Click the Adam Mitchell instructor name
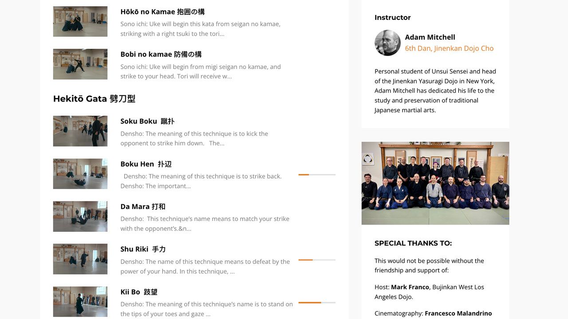This screenshot has height=319, width=568. tap(430, 37)
